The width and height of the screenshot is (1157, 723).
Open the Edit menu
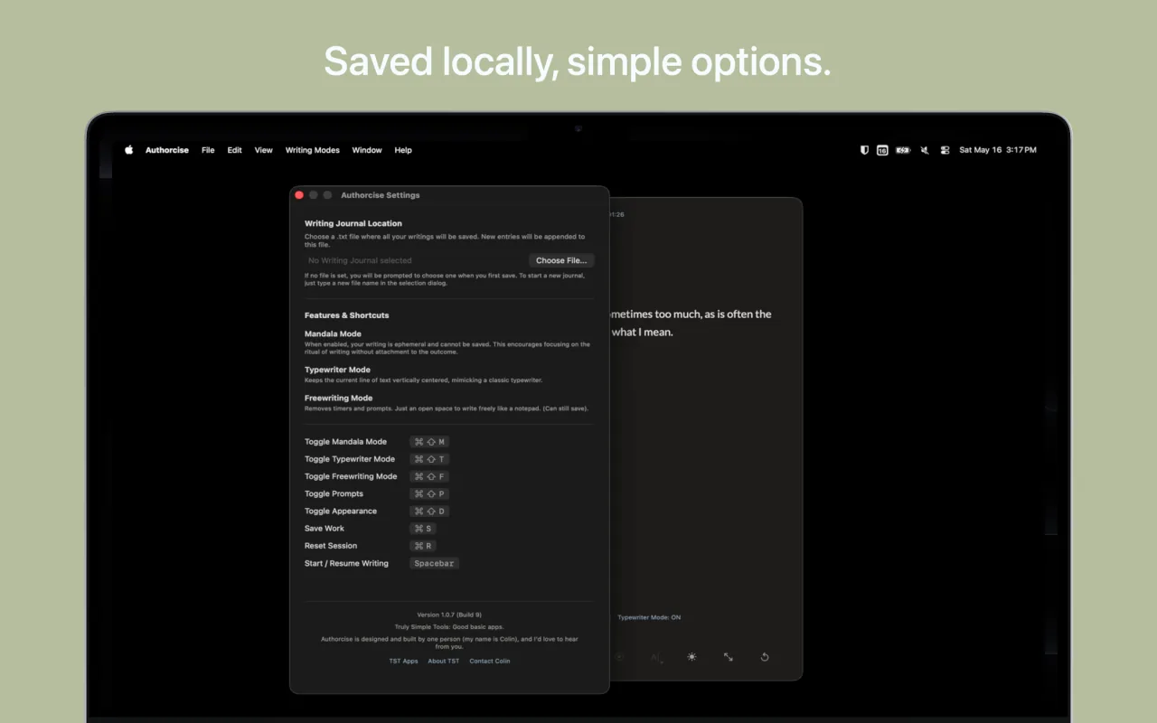coord(235,150)
